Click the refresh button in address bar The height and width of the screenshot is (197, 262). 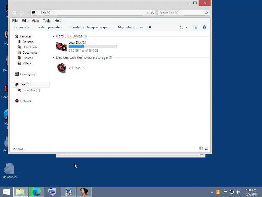point(152,13)
